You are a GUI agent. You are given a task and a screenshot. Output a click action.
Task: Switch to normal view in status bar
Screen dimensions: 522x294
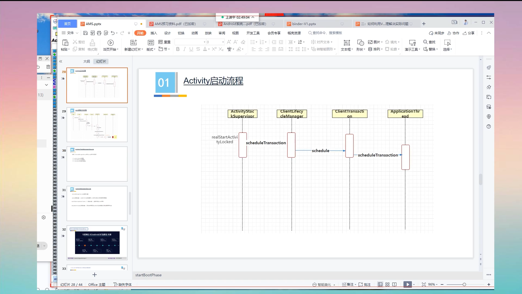pyautogui.click(x=380, y=284)
